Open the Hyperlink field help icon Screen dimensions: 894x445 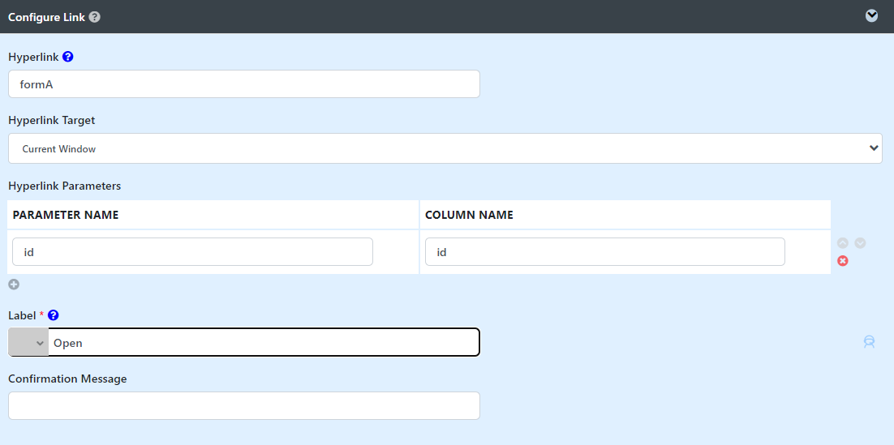[x=68, y=57]
